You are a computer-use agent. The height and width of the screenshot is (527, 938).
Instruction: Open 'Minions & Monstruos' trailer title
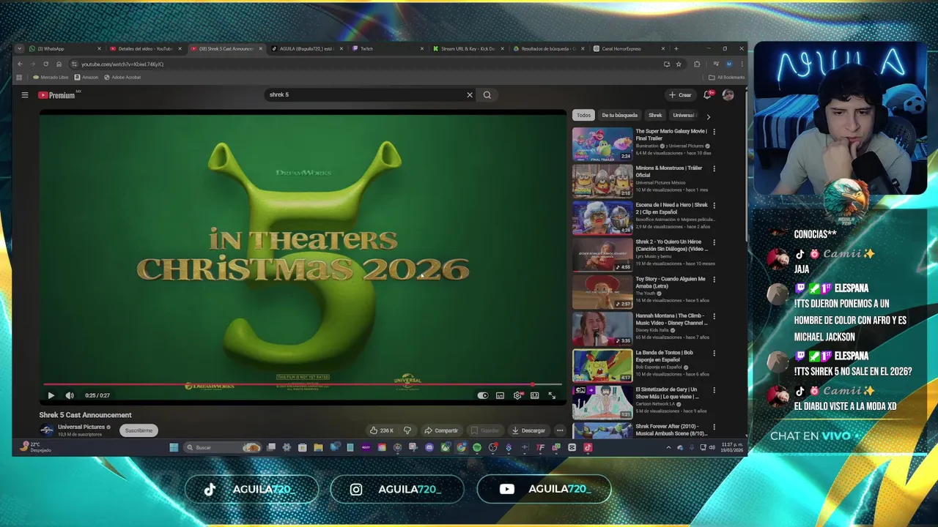(x=669, y=171)
